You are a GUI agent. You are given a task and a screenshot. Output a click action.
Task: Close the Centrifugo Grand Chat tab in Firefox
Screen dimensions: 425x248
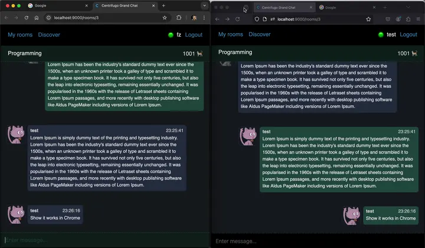point(311,8)
